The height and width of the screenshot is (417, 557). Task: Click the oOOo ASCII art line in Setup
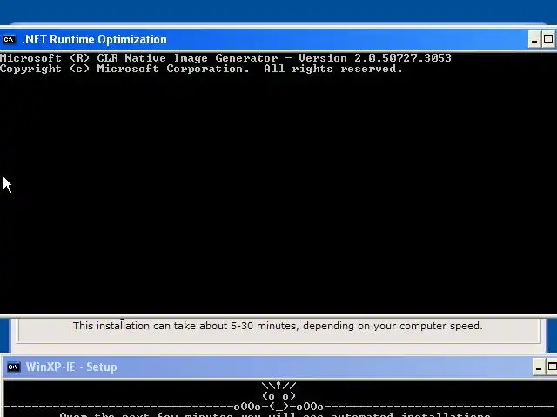click(278, 407)
